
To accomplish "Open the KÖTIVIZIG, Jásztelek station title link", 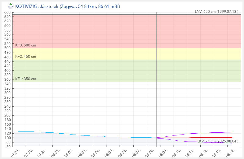I will point(67,6).
